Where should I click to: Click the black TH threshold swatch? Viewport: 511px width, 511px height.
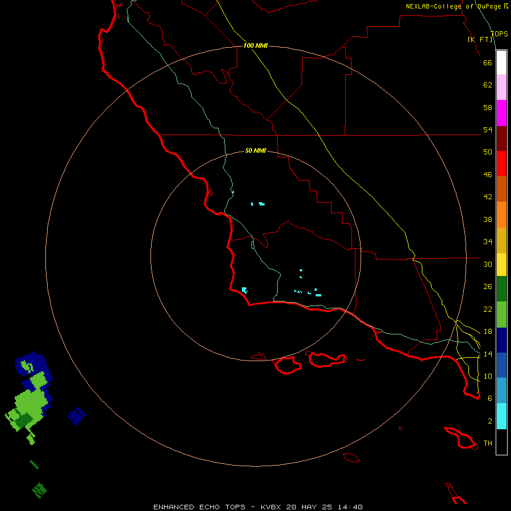point(501,442)
